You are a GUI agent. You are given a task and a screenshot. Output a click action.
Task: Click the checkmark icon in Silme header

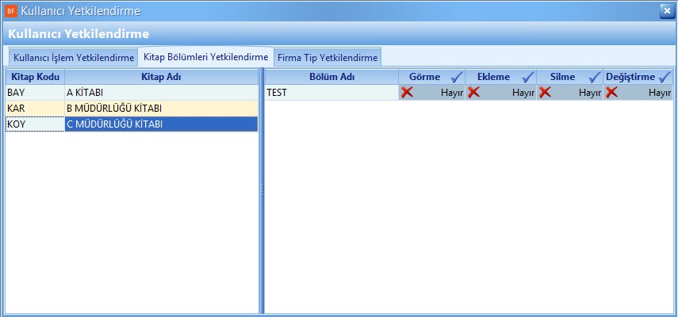594,77
